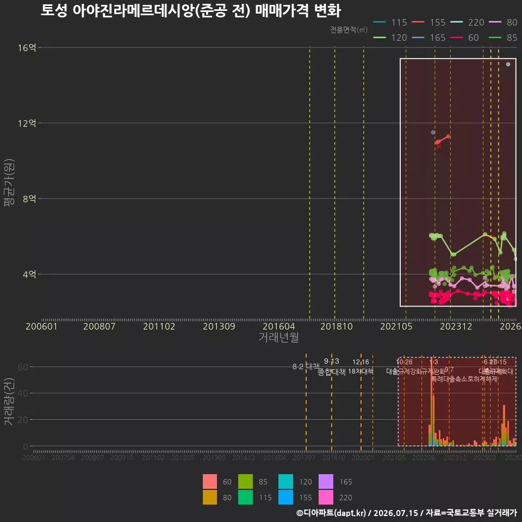Click the 200601 x-axis label on price chart
The image size is (522, 522).
pyautogui.click(x=42, y=326)
